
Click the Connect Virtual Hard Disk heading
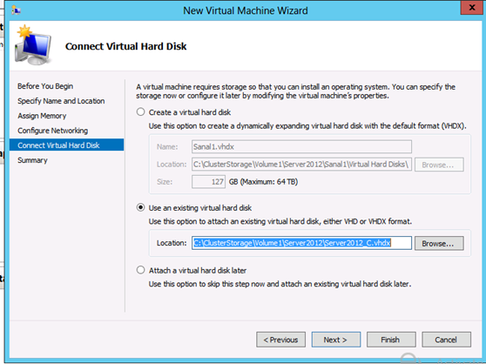pos(125,46)
